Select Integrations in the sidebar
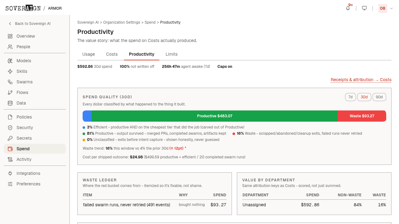The height and width of the screenshot is (224, 399). (35, 173)
